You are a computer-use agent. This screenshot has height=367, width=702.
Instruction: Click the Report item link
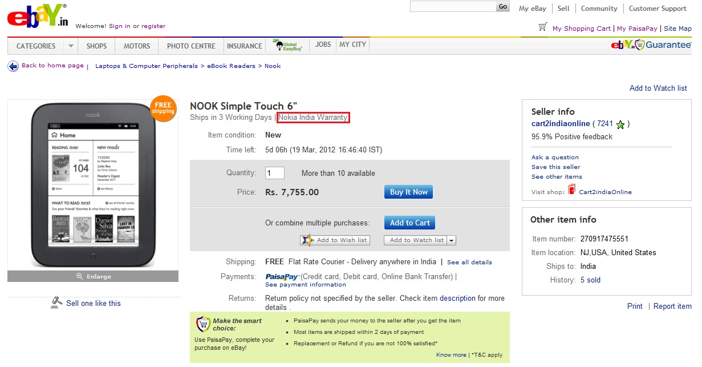click(x=672, y=306)
